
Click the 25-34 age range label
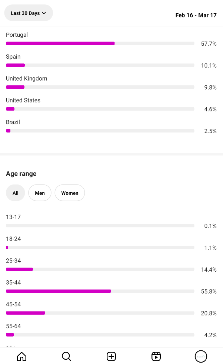click(x=13, y=261)
